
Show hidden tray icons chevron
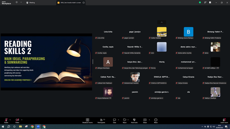coord(202,126)
